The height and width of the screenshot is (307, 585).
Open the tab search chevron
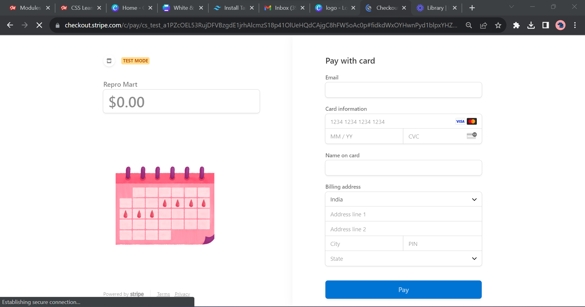click(x=512, y=7)
